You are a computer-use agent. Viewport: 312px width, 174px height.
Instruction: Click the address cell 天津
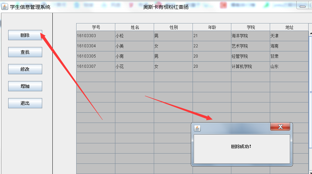click(289, 36)
